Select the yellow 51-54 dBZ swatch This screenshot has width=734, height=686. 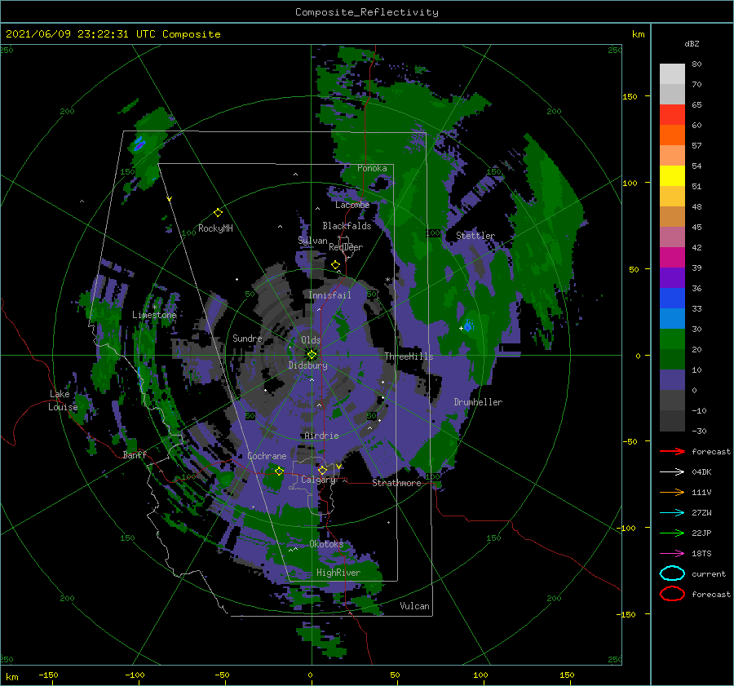click(x=672, y=175)
